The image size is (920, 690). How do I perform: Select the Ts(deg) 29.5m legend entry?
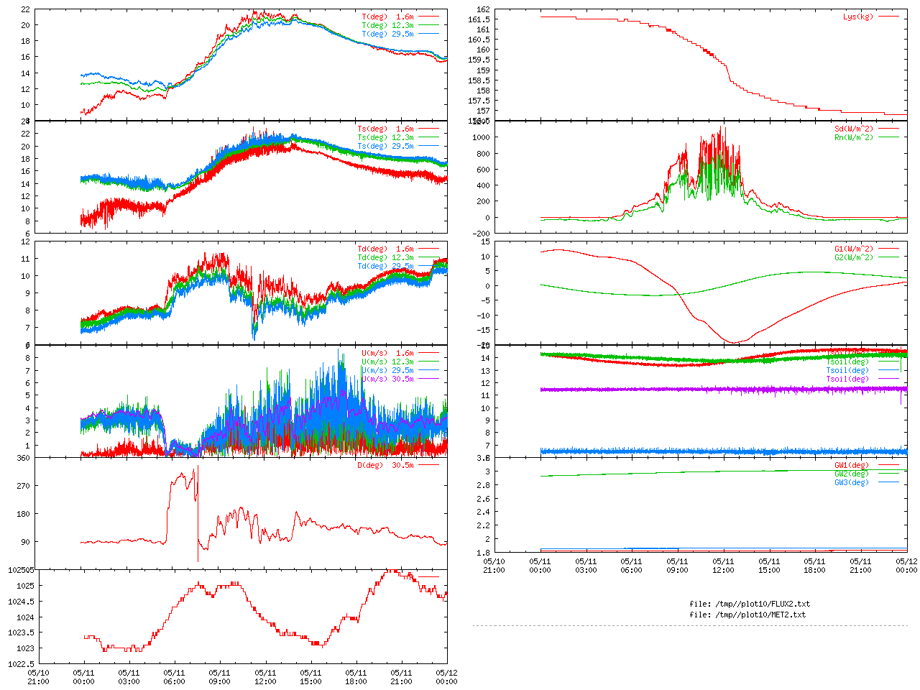click(x=386, y=147)
